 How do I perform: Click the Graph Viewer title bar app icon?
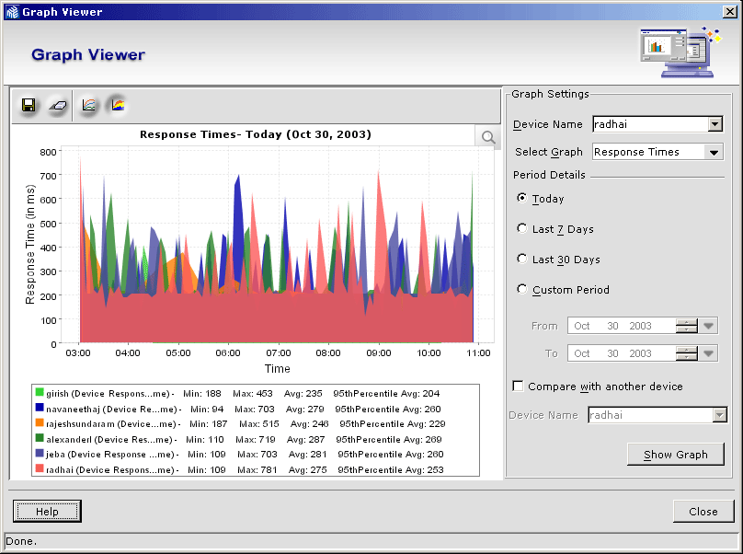tap(11, 12)
